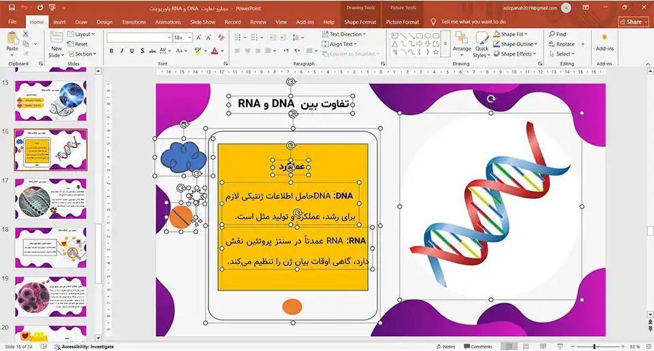Select slide 19 thumbnail
This screenshot has width=654, height=351.
51,297
